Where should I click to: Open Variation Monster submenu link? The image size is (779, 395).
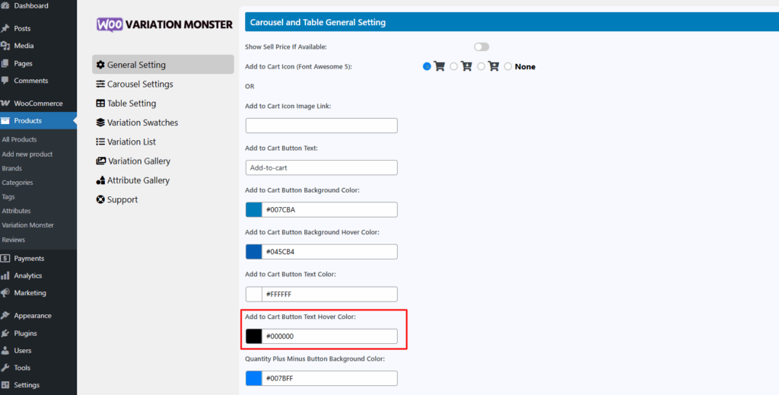[x=28, y=225]
